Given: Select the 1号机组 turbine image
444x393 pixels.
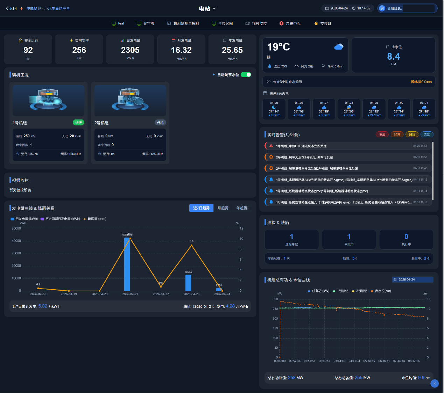Looking at the screenshot, I should coord(49,100).
